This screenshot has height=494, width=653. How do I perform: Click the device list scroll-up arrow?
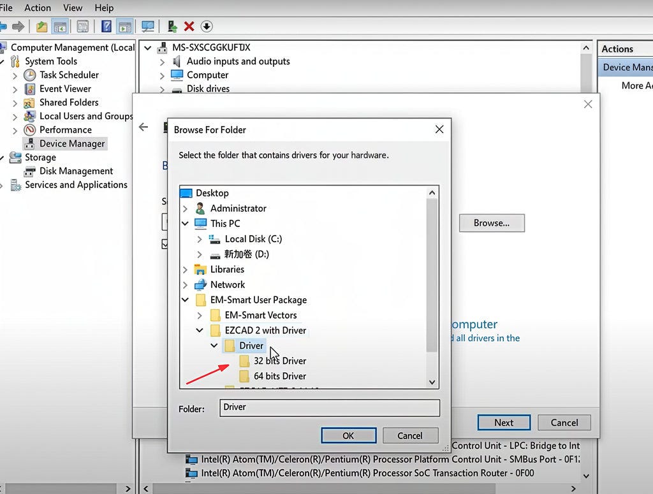coord(586,48)
